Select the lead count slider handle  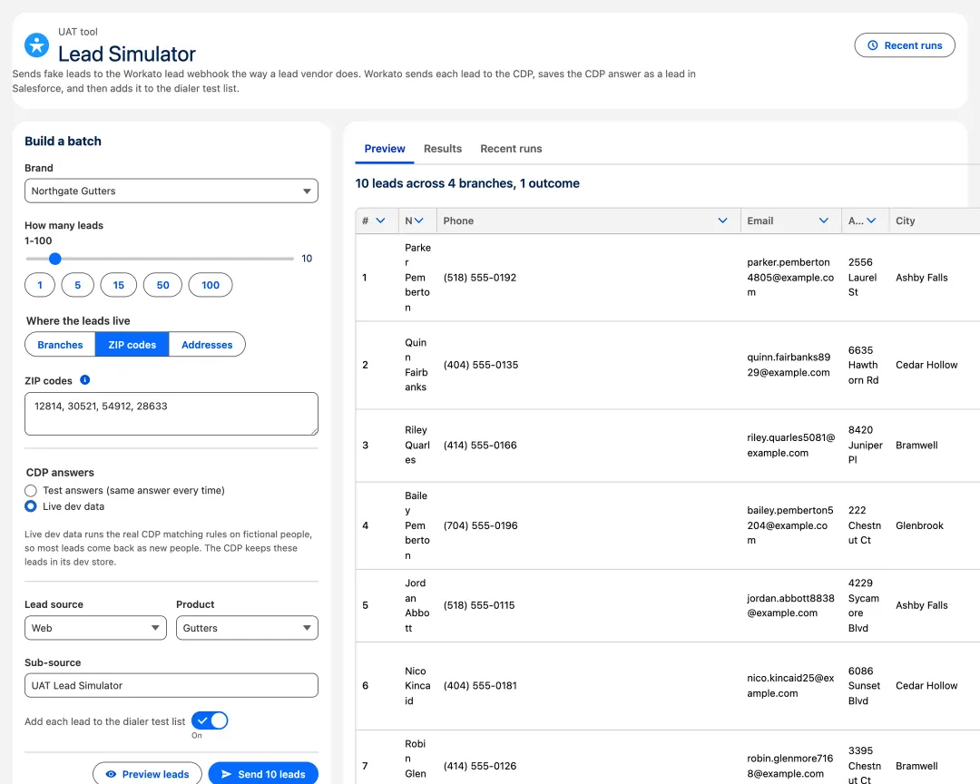point(55,259)
